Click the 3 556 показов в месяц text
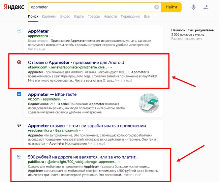This screenshot has height=182, width=219. click(188, 34)
